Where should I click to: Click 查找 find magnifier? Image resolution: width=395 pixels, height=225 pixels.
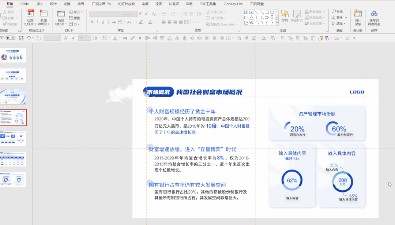pos(337,12)
